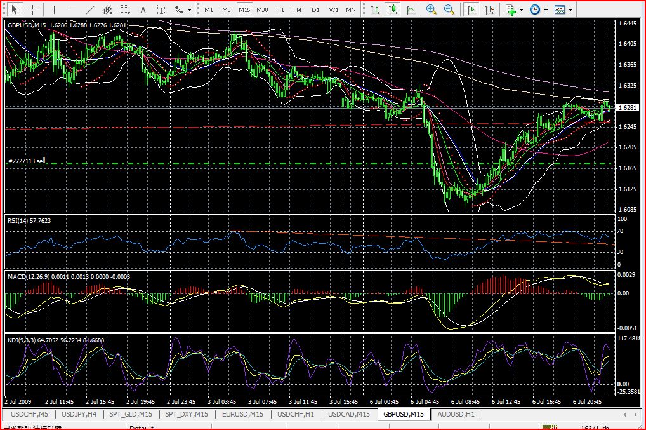Zoom out of the chart

[449, 10]
